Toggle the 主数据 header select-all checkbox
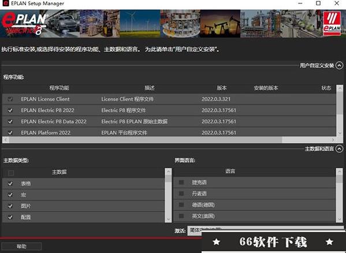Screen dimensions: 346x253 (11, 173)
